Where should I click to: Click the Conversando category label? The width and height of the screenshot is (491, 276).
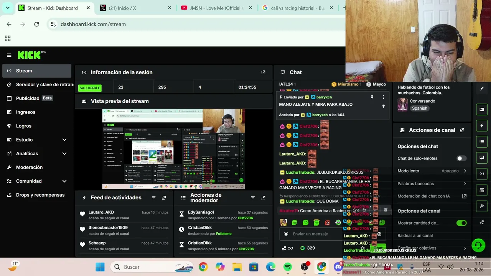(422, 101)
